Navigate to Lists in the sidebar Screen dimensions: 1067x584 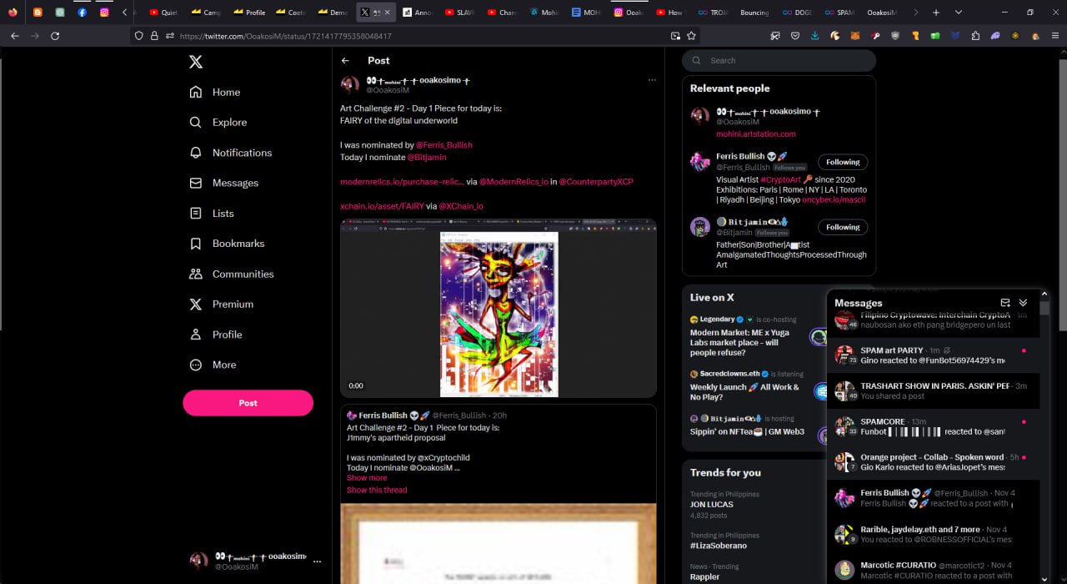[x=212, y=214]
